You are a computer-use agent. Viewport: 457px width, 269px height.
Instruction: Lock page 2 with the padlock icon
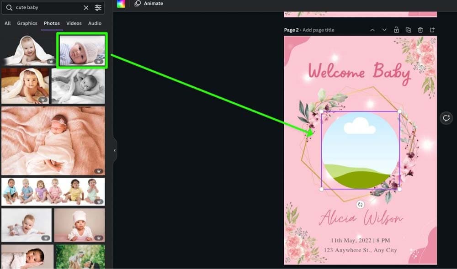[396, 30]
